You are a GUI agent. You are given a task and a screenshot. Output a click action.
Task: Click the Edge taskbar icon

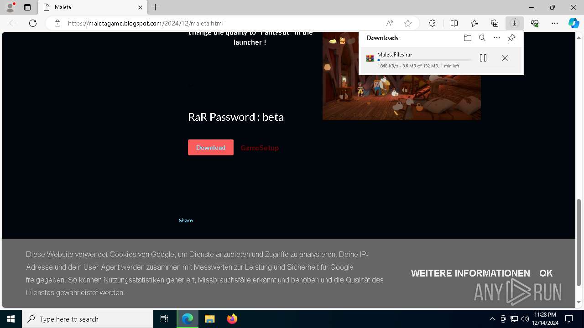188,319
